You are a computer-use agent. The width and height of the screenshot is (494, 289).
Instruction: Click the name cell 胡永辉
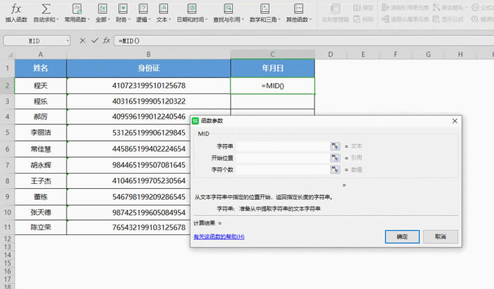pyautogui.click(x=41, y=165)
